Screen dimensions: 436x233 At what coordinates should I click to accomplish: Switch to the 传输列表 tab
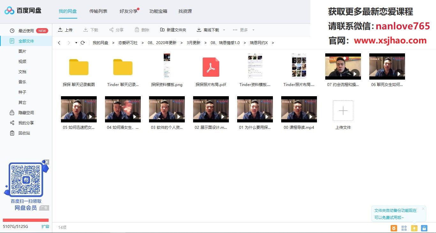(x=98, y=11)
